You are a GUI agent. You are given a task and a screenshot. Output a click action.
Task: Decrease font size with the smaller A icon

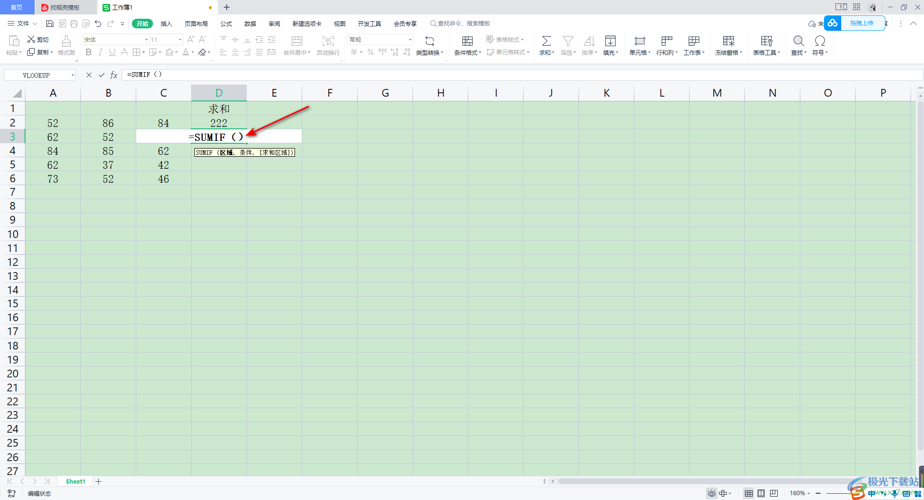coord(203,39)
